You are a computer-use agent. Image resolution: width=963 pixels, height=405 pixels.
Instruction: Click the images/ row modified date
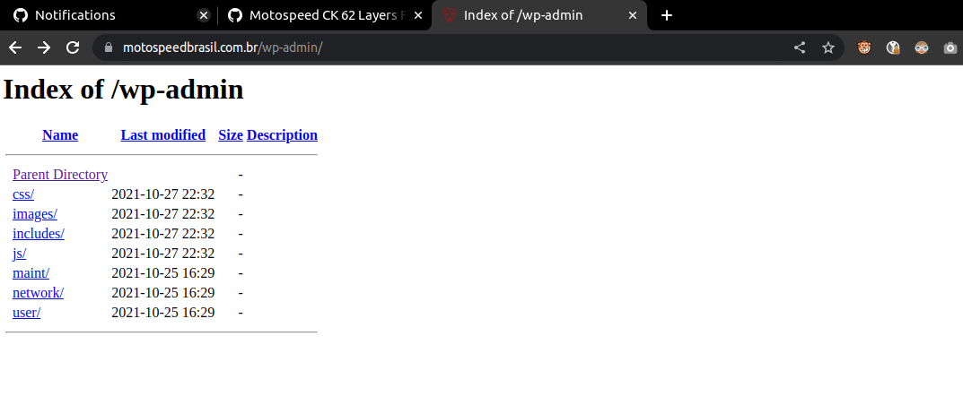pyautogui.click(x=162, y=214)
